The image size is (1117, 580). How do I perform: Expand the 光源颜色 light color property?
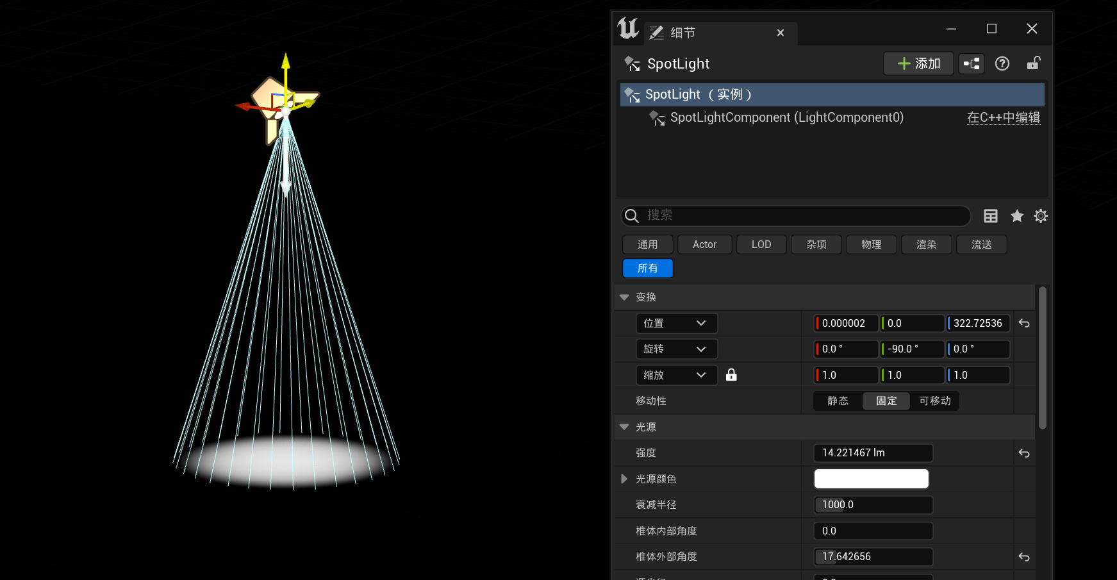(624, 479)
